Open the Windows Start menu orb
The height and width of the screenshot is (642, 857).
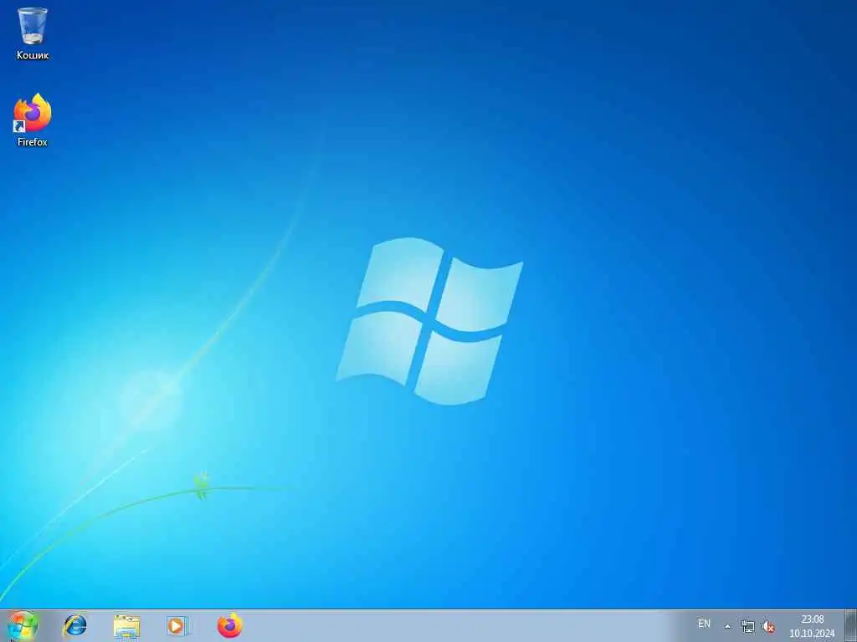(23, 625)
